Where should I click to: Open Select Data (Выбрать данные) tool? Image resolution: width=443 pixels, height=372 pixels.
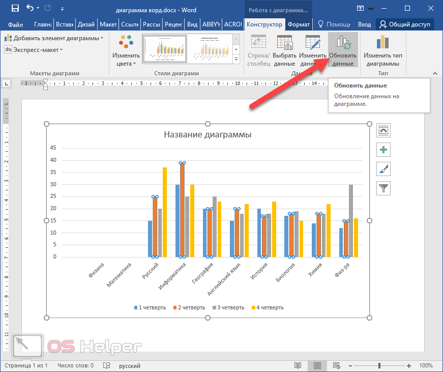(284, 50)
